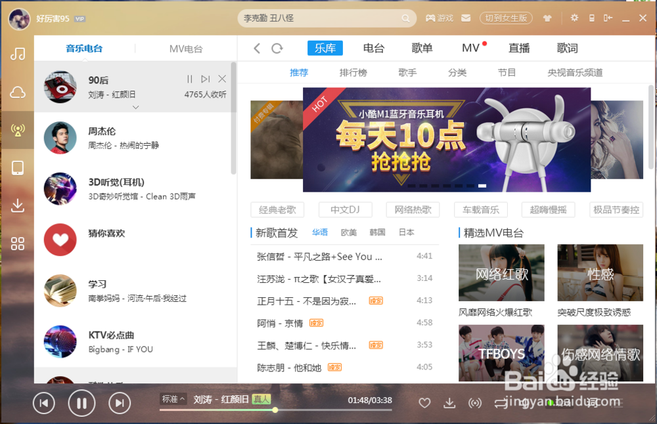Click the music search input field
Viewport: 657px width, 424px height.
click(321, 18)
